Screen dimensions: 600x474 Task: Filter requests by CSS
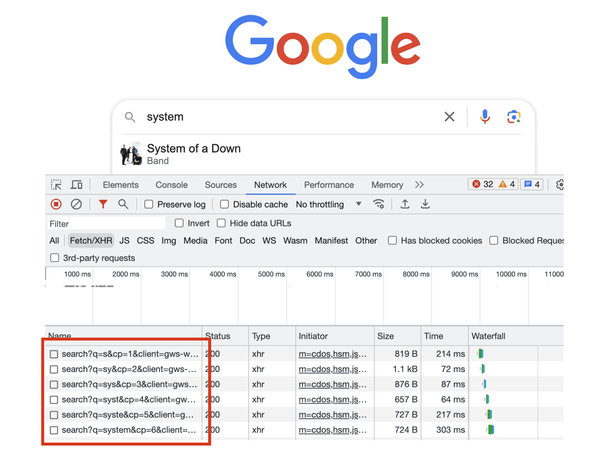(145, 241)
